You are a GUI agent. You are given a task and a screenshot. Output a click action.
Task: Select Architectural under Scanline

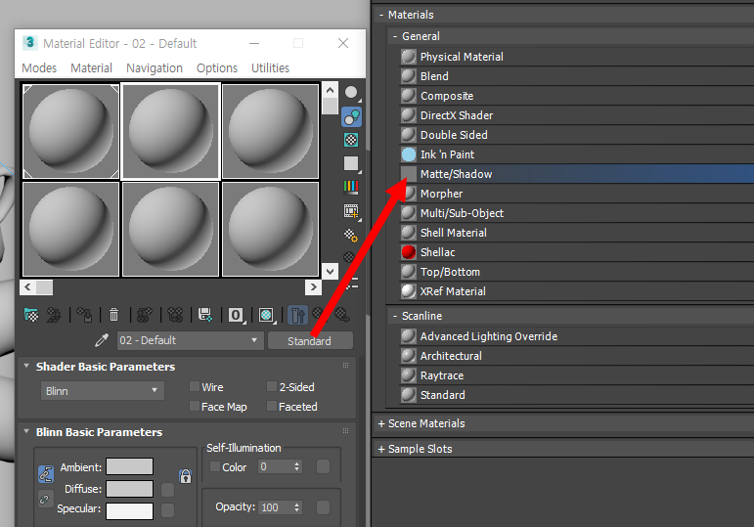576,356
